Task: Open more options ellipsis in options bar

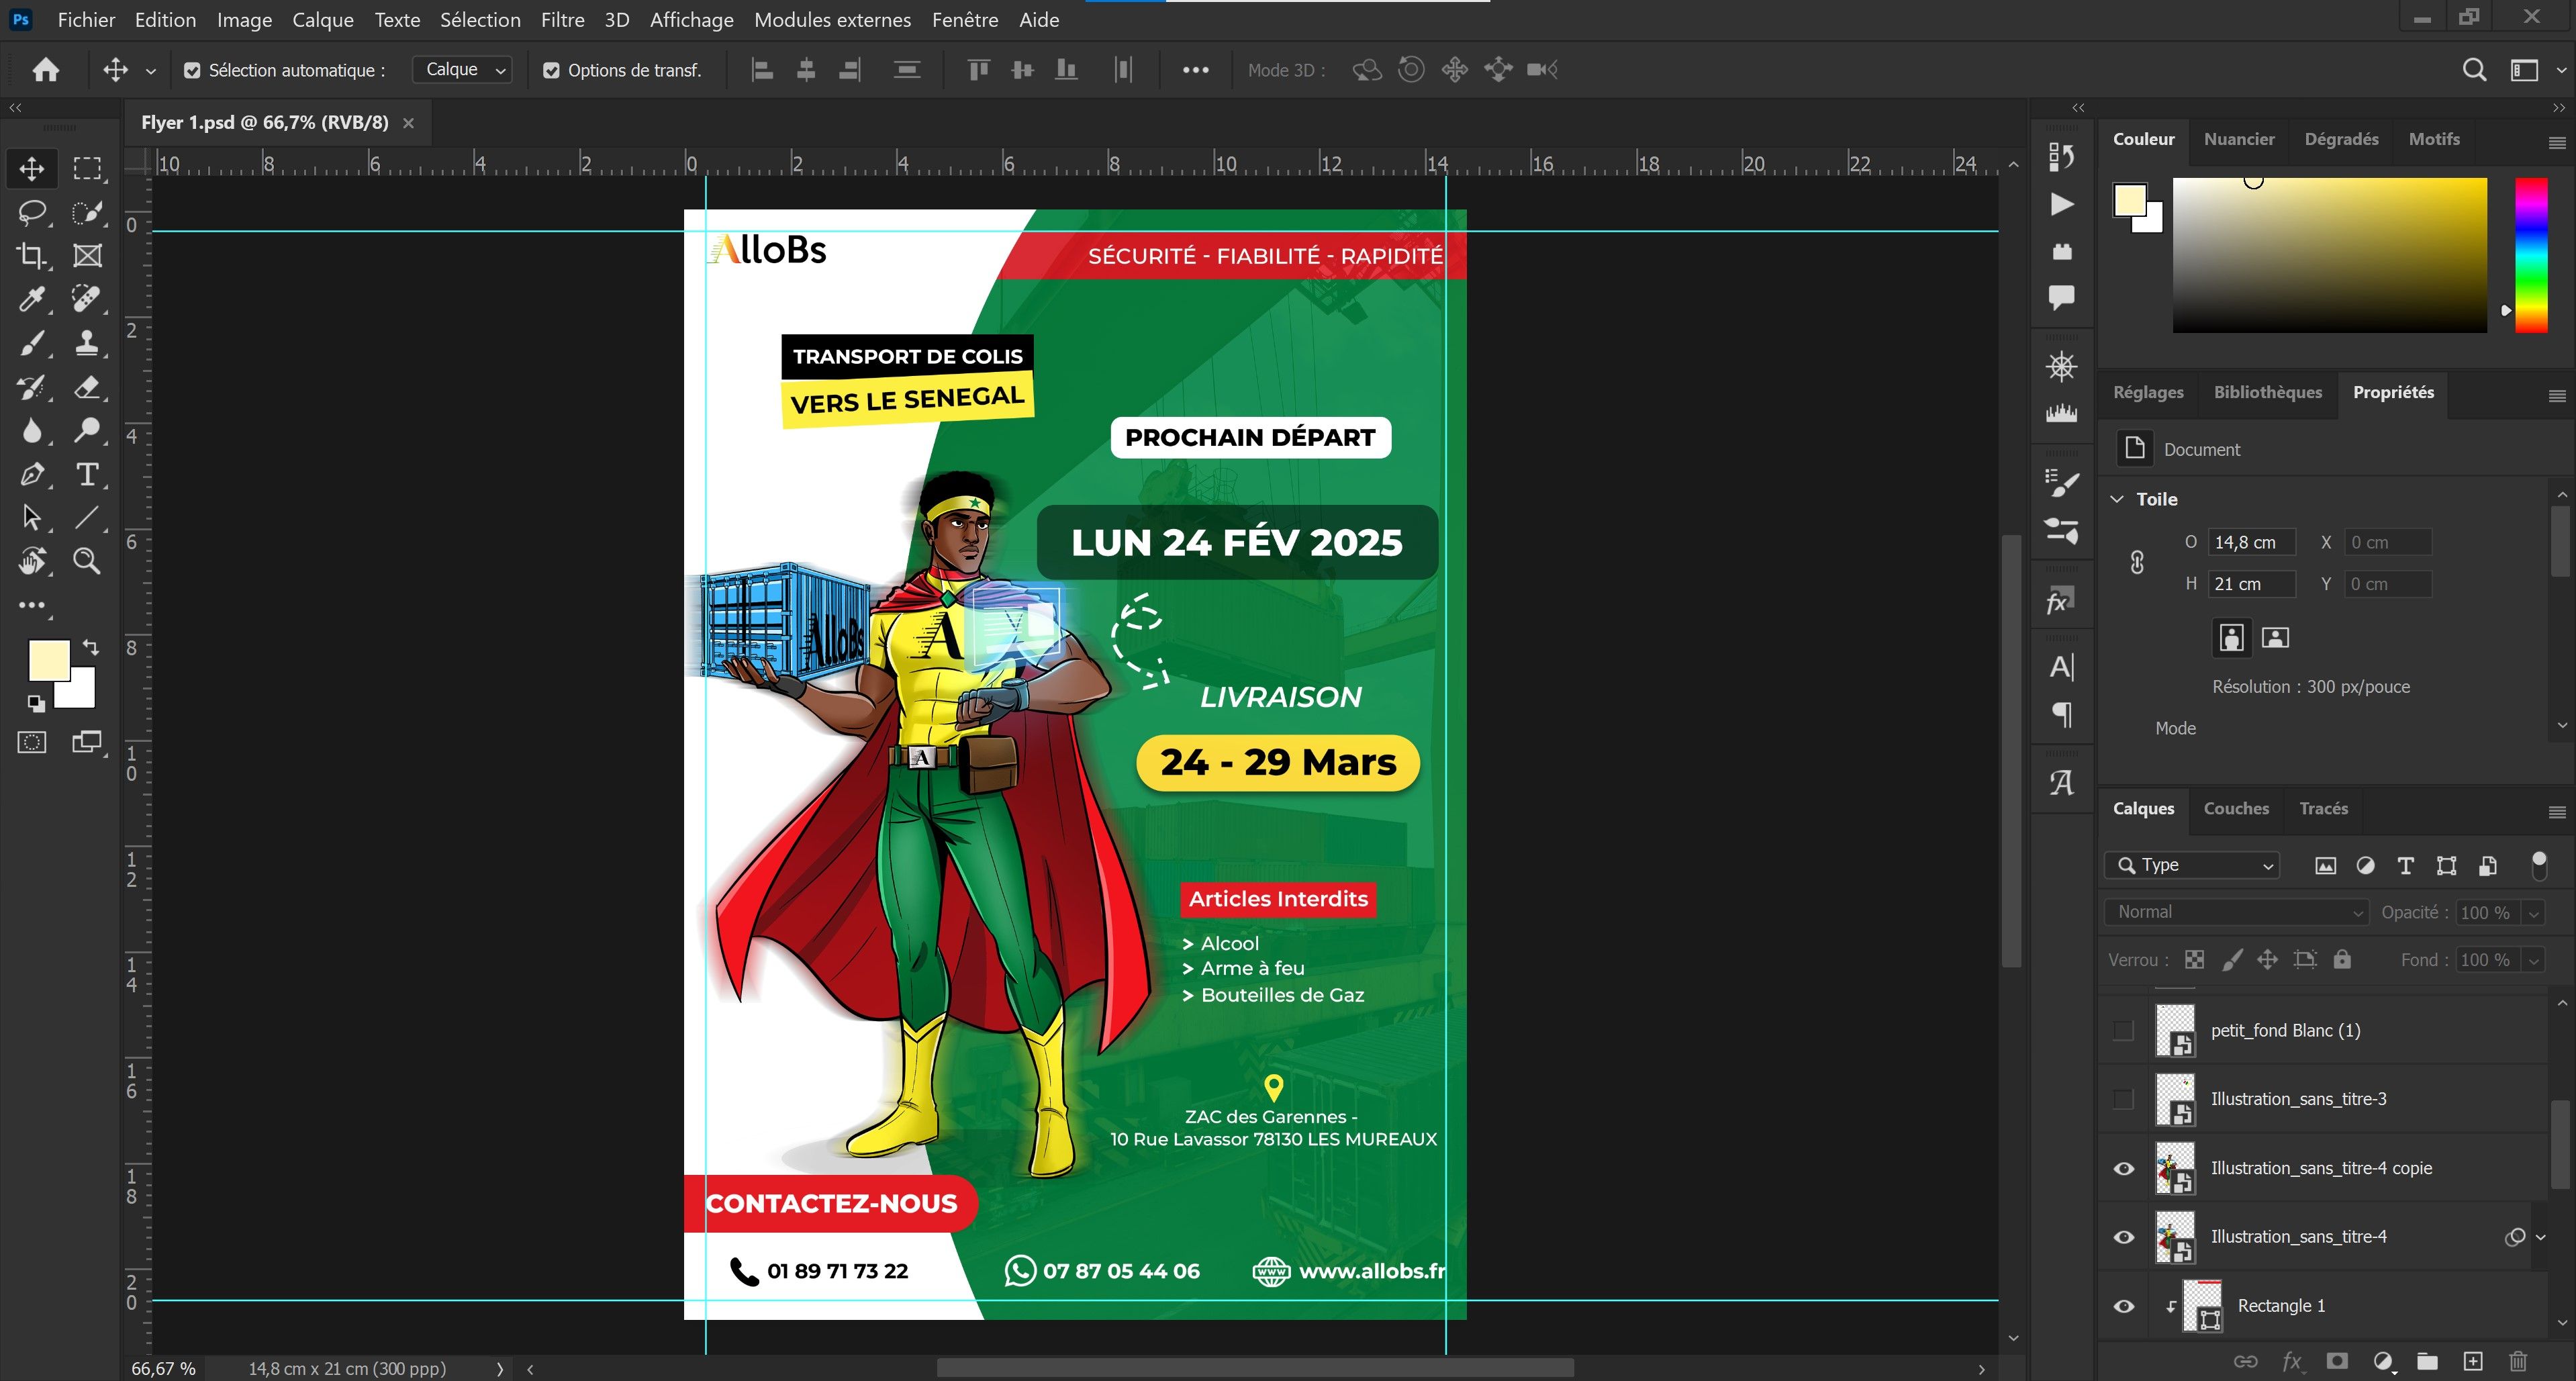Action: 1195,70
